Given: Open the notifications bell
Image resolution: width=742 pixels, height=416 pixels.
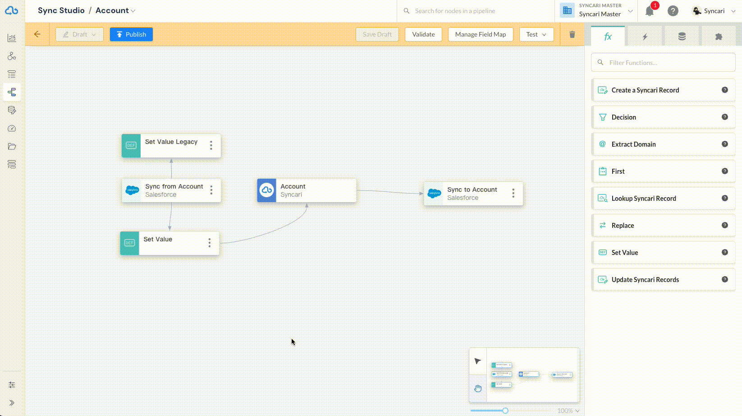Looking at the screenshot, I should click(650, 11).
